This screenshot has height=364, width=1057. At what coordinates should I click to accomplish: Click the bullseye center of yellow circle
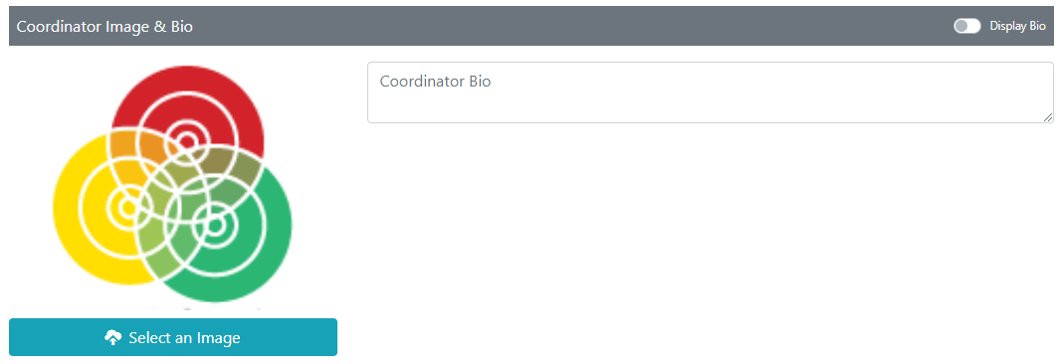pos(128,207)
